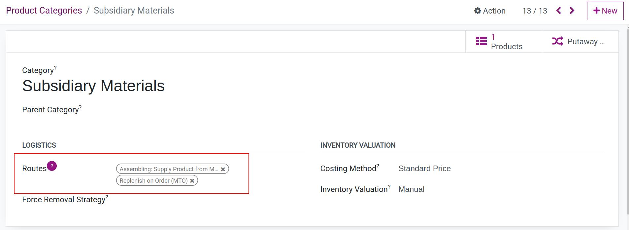Click the LOGISTICS section heading

pyautogui.click(x=39, y=145)
